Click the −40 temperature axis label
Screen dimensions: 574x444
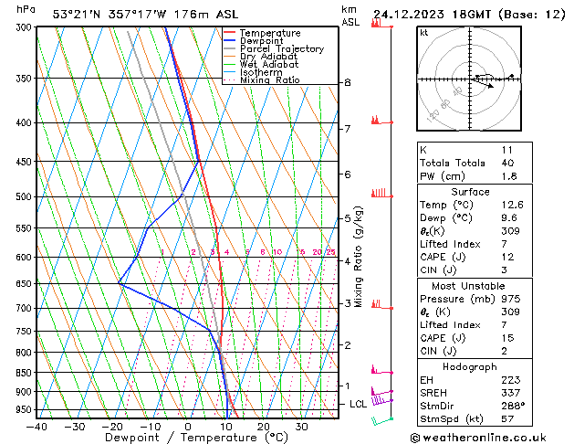37,427
